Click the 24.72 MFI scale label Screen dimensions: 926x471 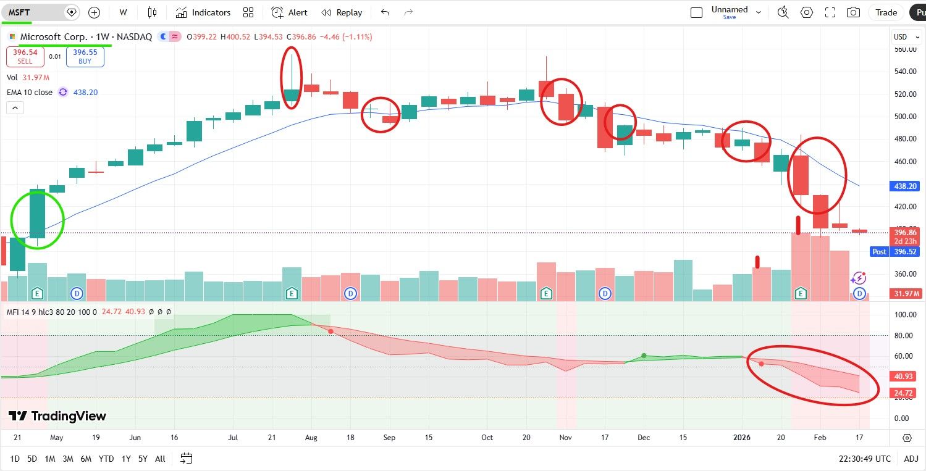904,393
